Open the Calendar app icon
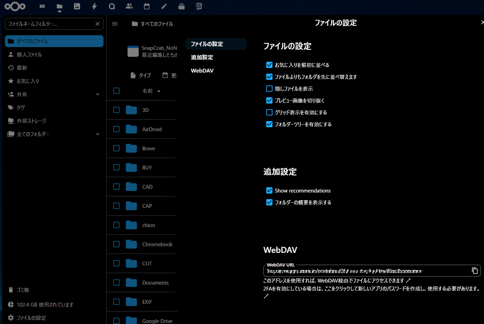Image resolution: width=484 pixels, height=324 pixels. [147, 6]
